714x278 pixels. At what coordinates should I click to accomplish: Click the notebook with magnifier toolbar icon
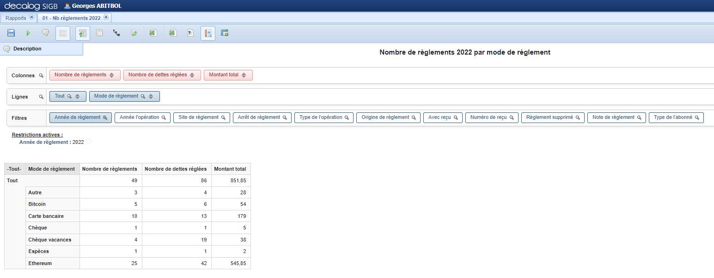[208, 33]
